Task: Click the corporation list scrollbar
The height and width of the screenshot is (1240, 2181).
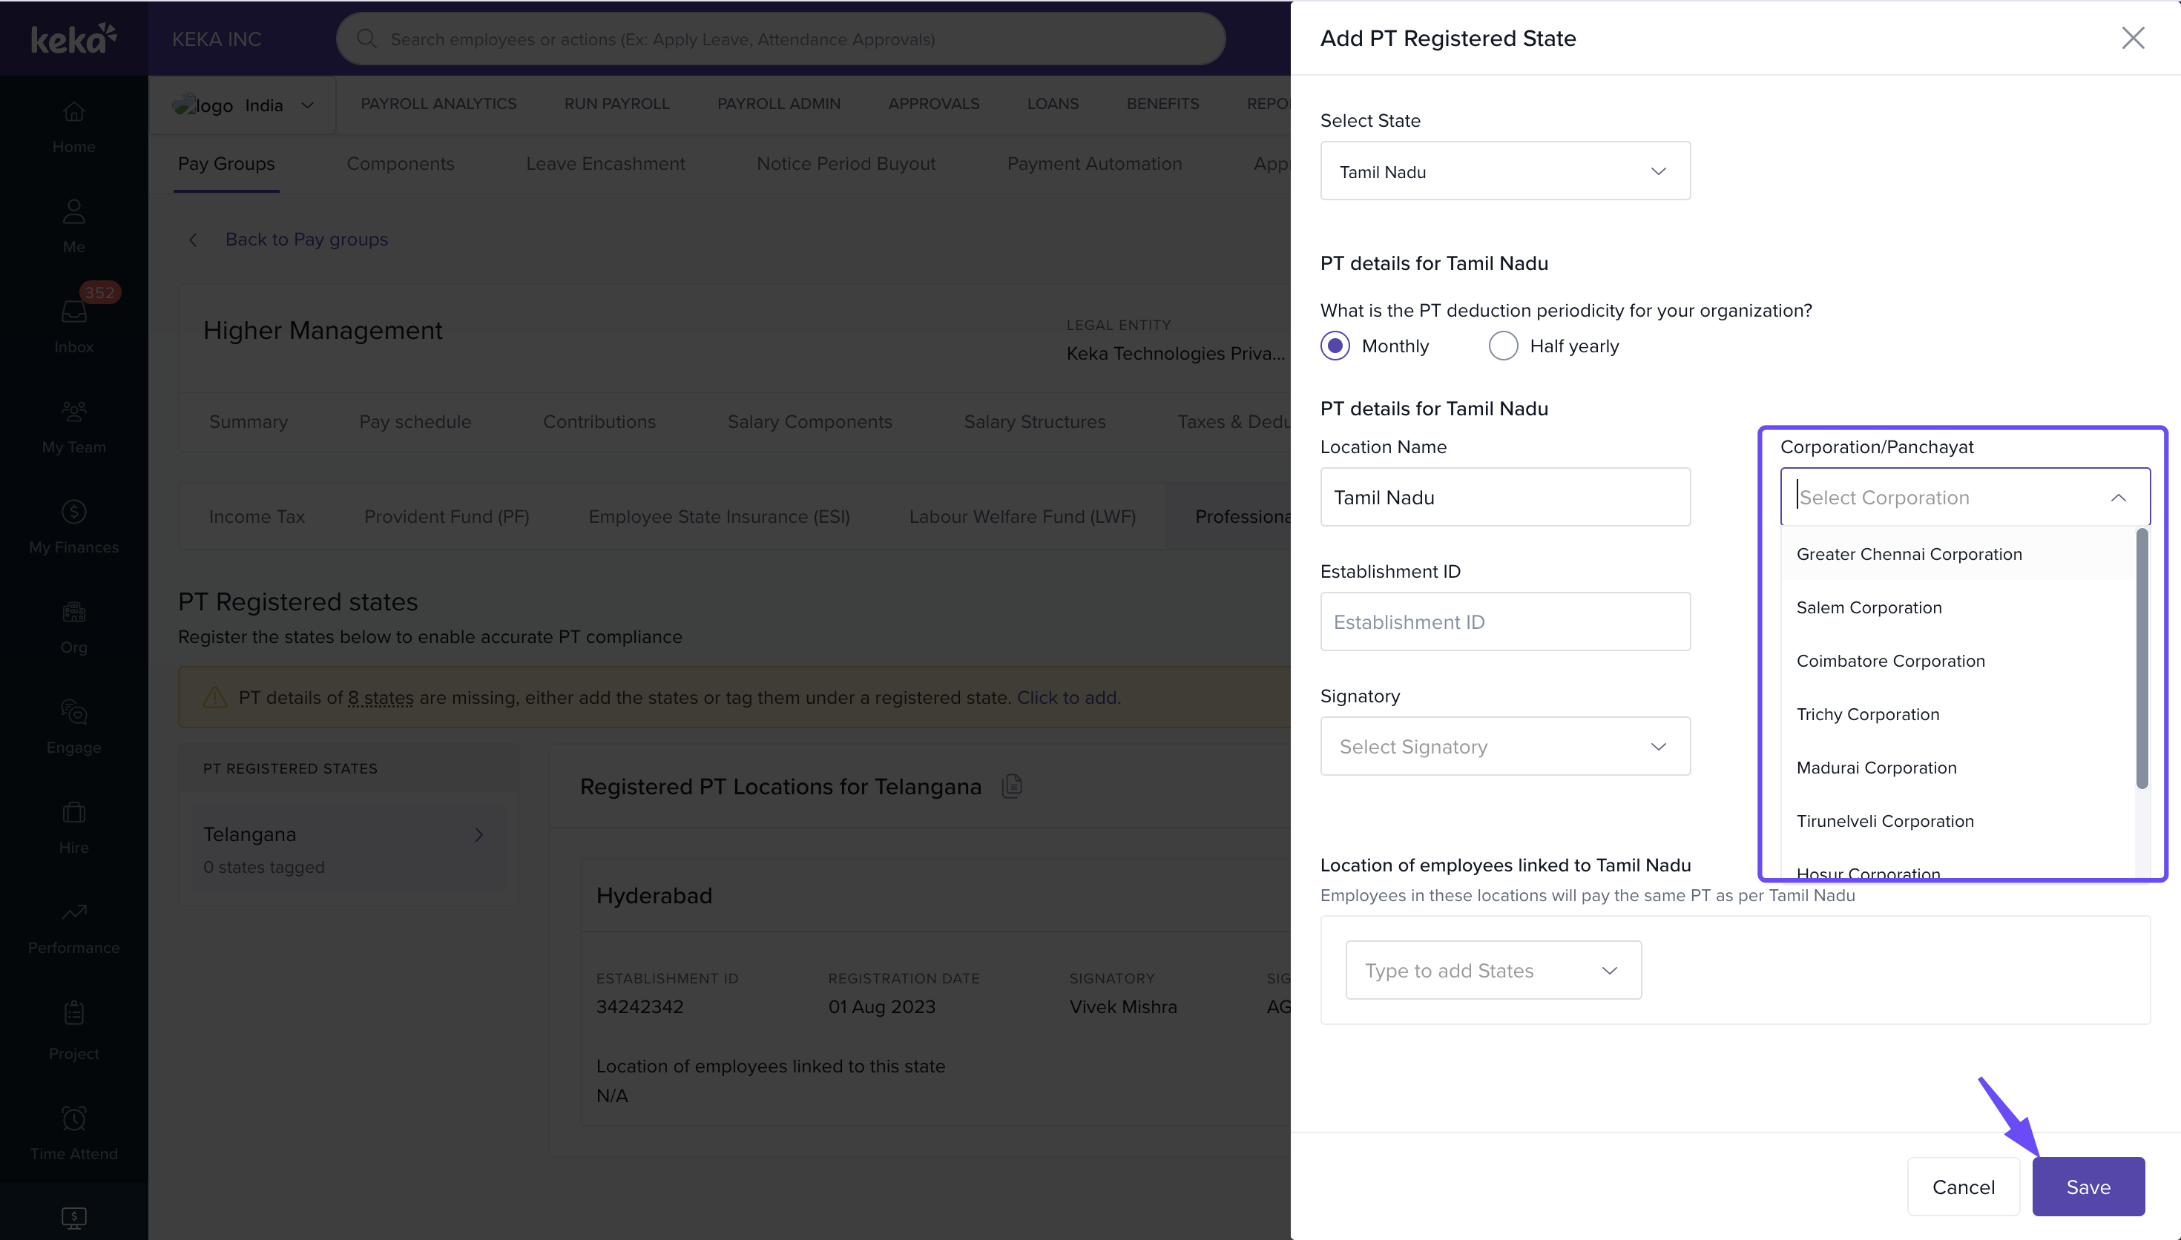Action: [2141, 659]
